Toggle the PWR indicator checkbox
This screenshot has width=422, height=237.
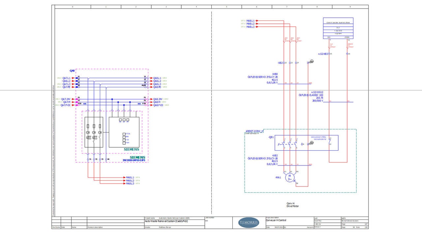pyautogui.click(x=124, y=142)
